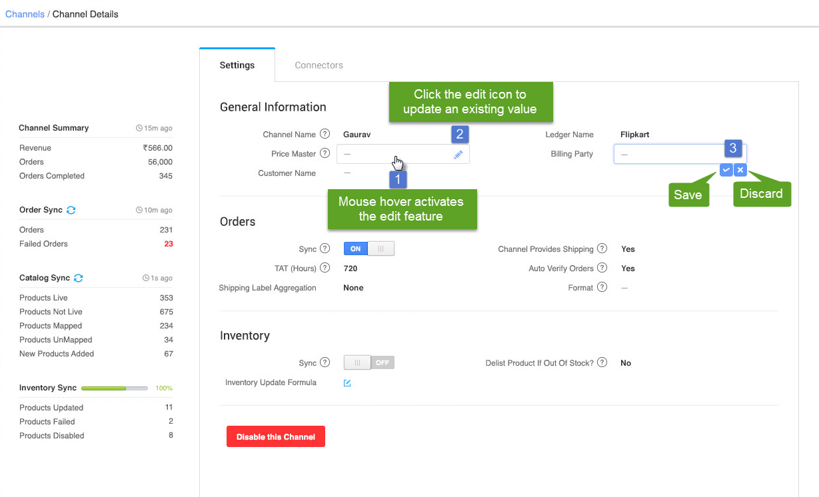Switch to the Connectors tab

319,65
